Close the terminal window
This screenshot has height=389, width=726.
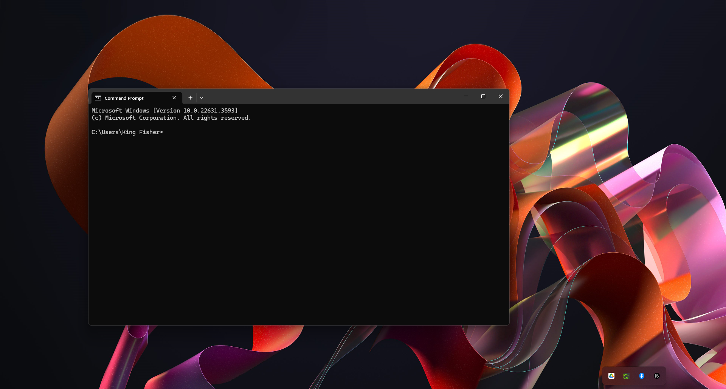(x=500, y=96)
